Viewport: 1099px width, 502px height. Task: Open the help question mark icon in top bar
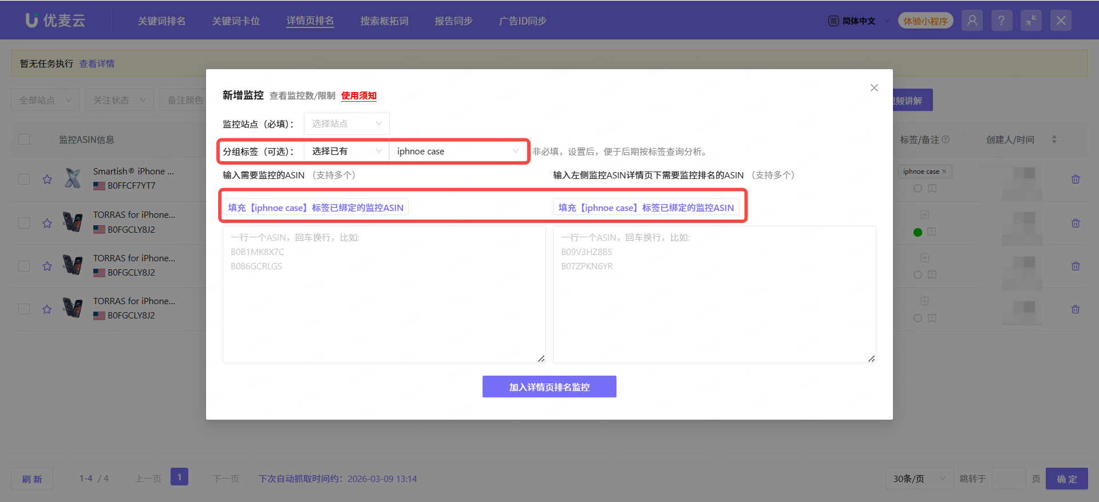(x=1001, y=21)
